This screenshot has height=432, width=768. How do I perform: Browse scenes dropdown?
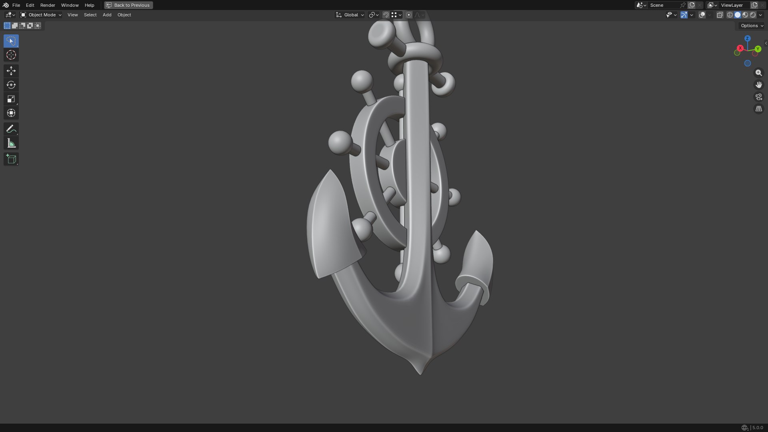[x=641, y=5]
